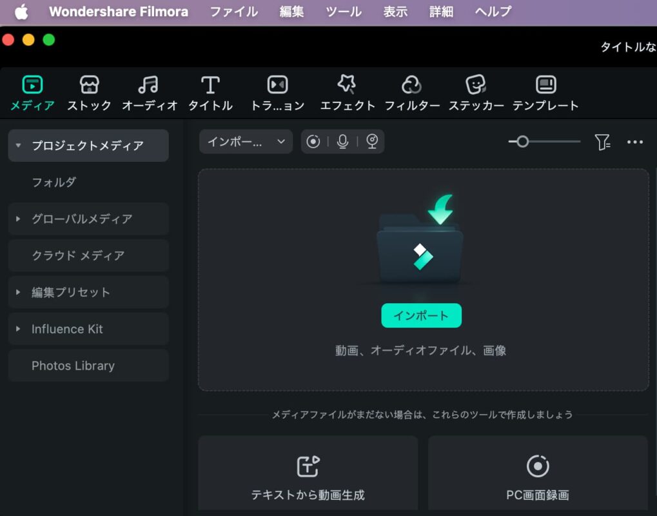657x516 pixels.
Task: Open the ツール menu
Action: tap(344, 12)
